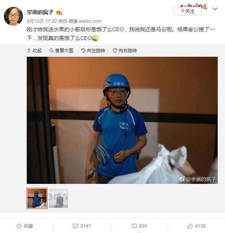Image resolution: width=225 pixels, height=233 pixels.
Task: Like the post with 4138 thumbs-up
Action: tap(196, 226)
